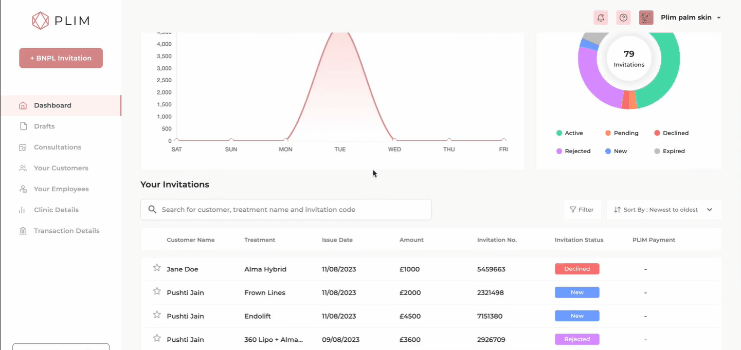Click the PLIM logo
The width and height of the screenshot is (741, 350).
point(61,21)
